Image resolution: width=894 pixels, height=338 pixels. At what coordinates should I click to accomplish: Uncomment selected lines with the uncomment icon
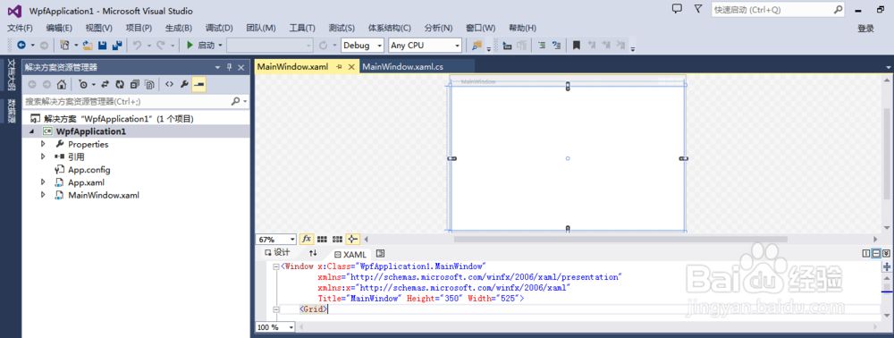pyautogui.click(x=556, y=45)
